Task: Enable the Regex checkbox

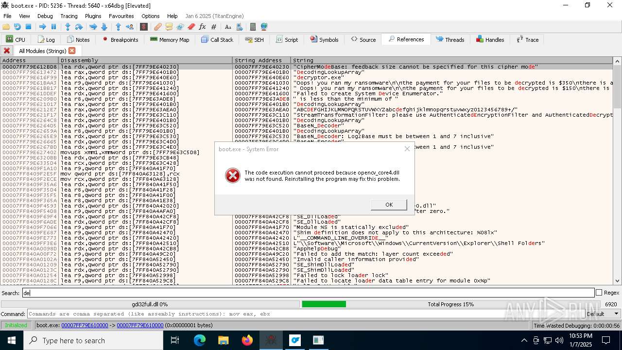Action: click(599, 293)
